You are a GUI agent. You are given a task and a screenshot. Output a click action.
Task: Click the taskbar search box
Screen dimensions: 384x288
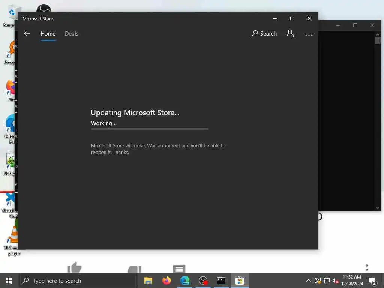(x=78, y=280)
